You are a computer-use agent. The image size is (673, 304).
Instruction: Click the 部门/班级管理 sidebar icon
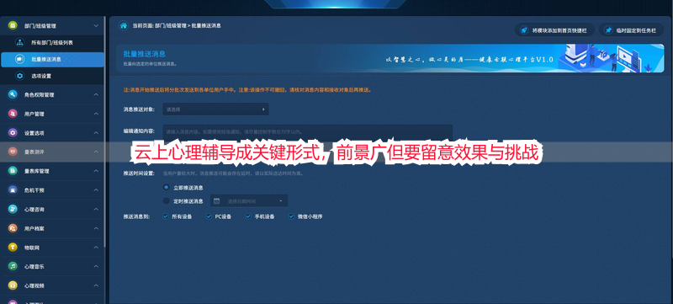[13, 26]
